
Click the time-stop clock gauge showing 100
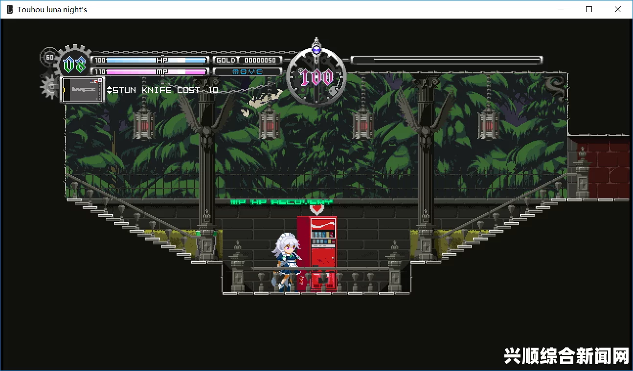point(316,77)
